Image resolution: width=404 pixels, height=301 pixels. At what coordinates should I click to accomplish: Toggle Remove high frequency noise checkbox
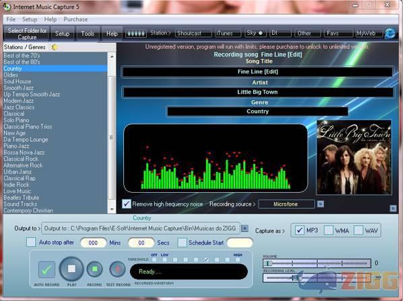click(127, 204)
